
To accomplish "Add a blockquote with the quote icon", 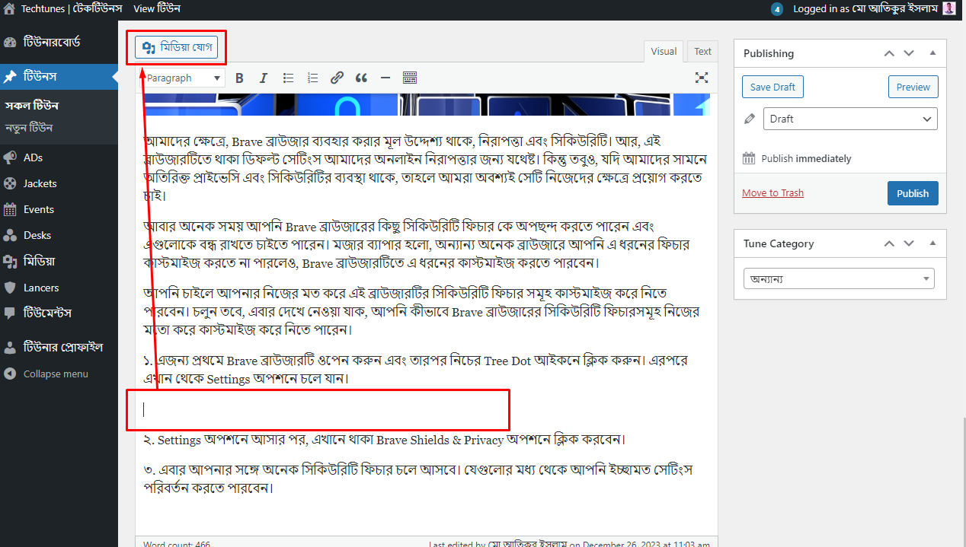I will pyautogui.click(x=361, y=77).
